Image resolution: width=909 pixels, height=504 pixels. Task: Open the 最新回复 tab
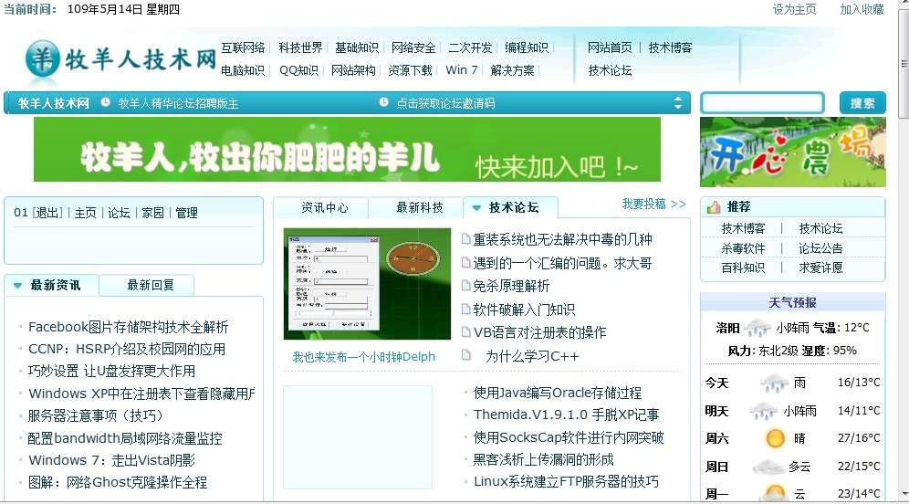[150, 285]
